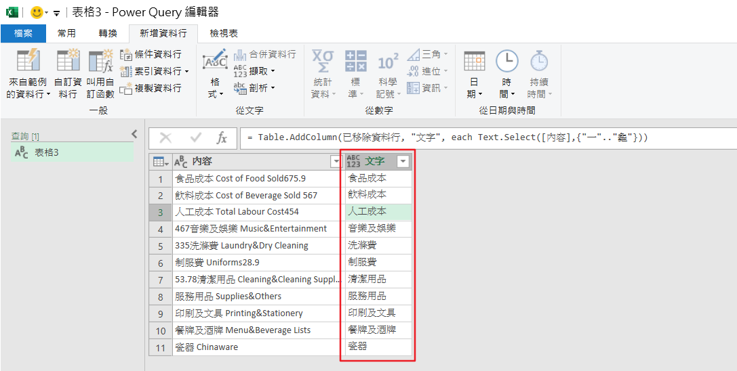Click the table corner menu icon

click(161, 162)
